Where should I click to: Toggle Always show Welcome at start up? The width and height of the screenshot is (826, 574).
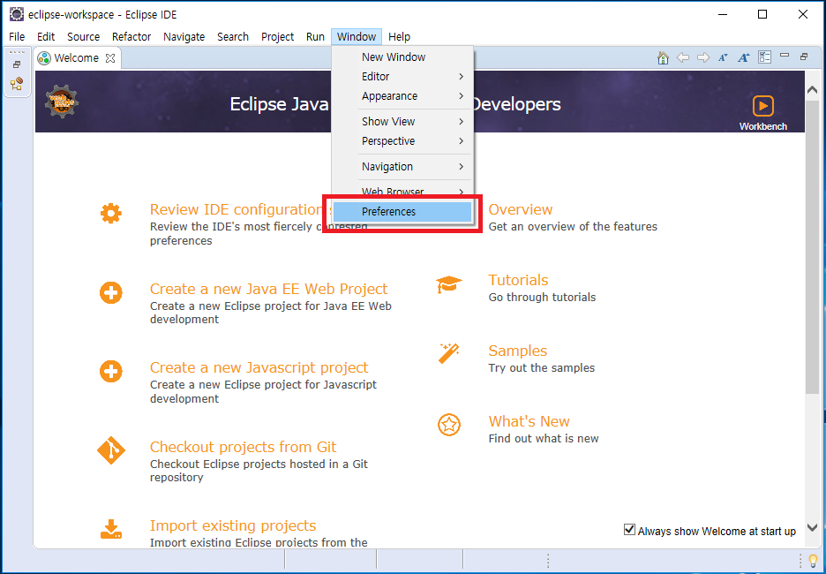(x=629, y=529)
